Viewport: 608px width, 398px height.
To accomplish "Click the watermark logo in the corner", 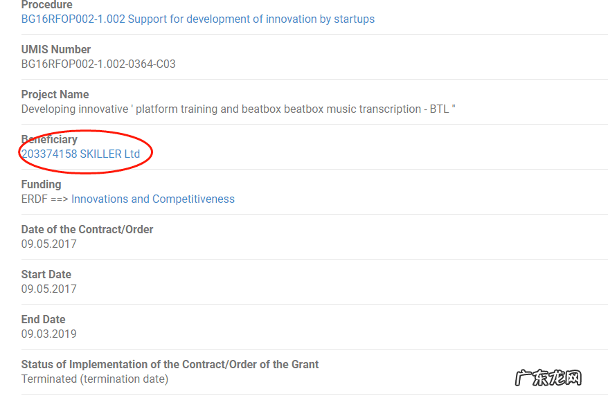I will (548, 378).
